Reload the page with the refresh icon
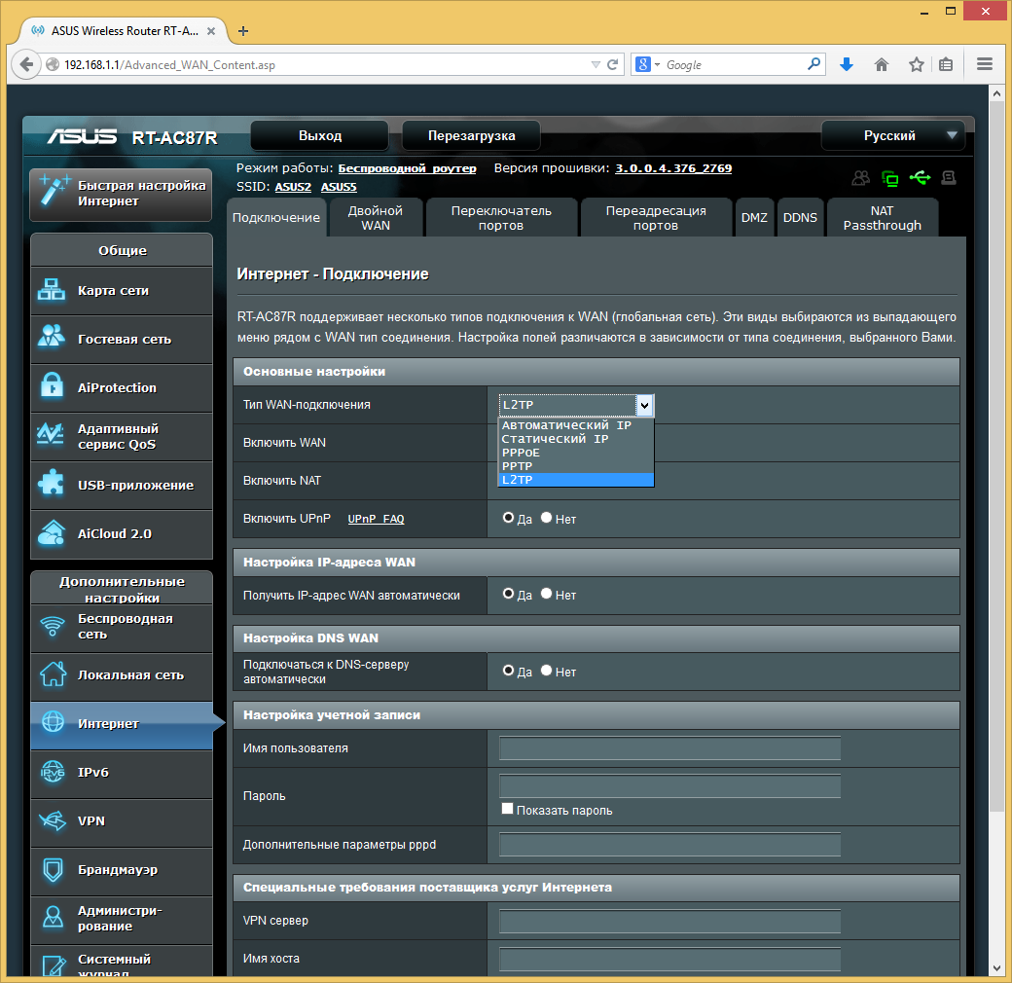This screenshot has height=983, width=1012. 612,64
